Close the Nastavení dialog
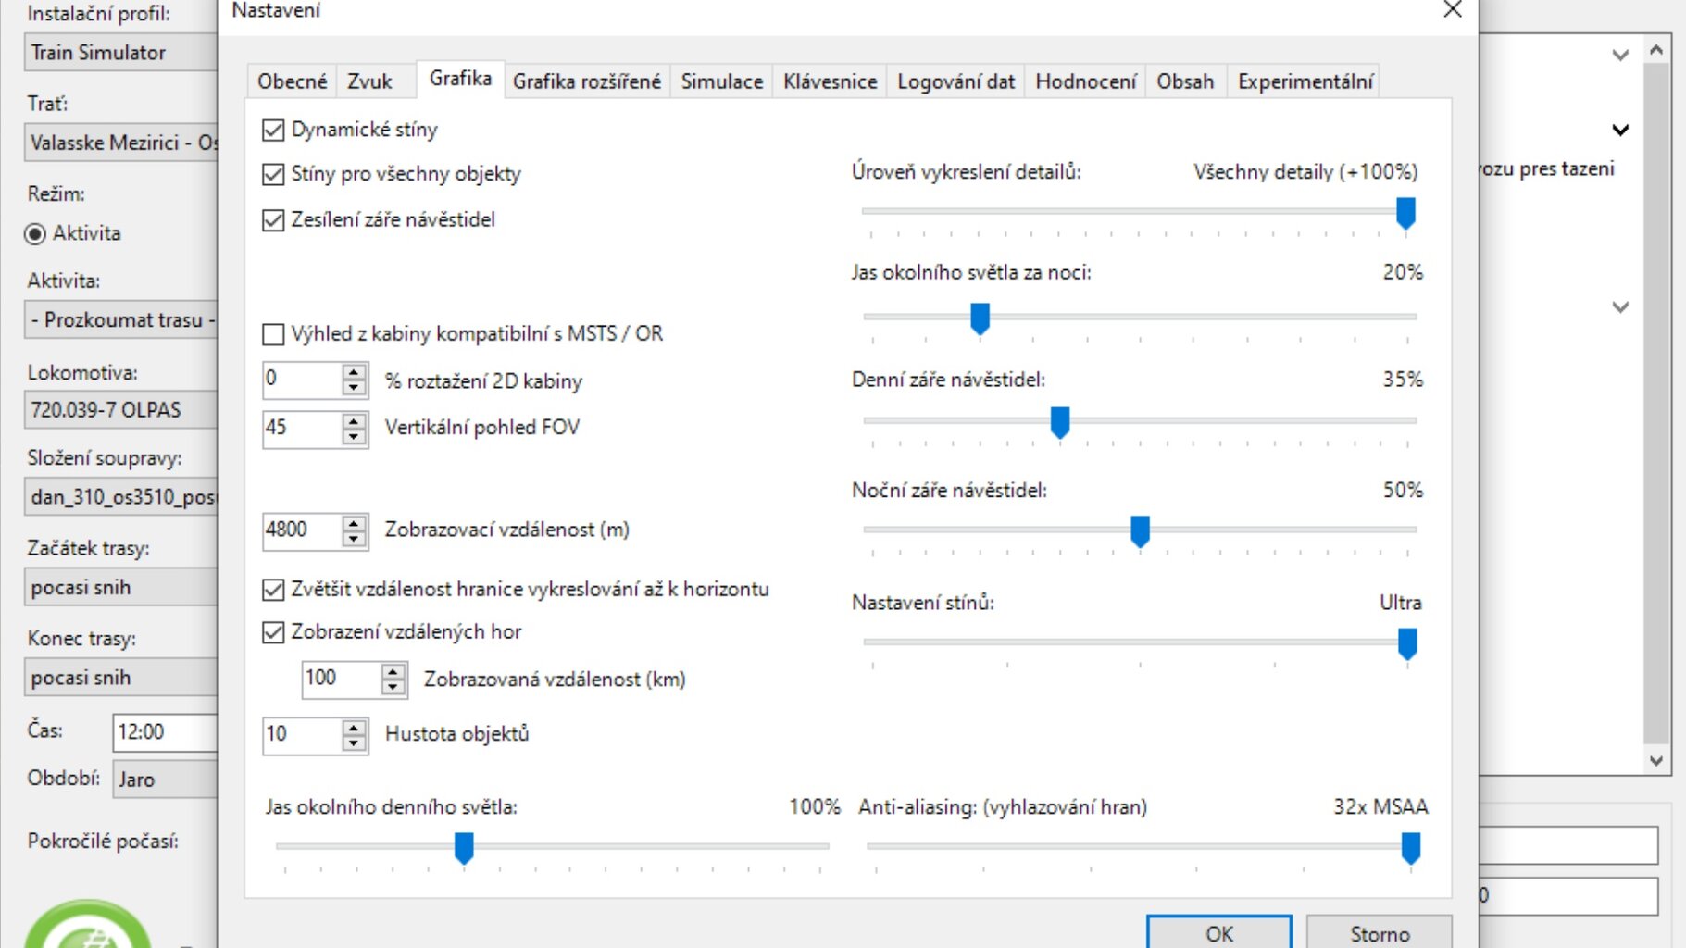Viewport: 1686px width, 948px height. [x=1453, y=10]
